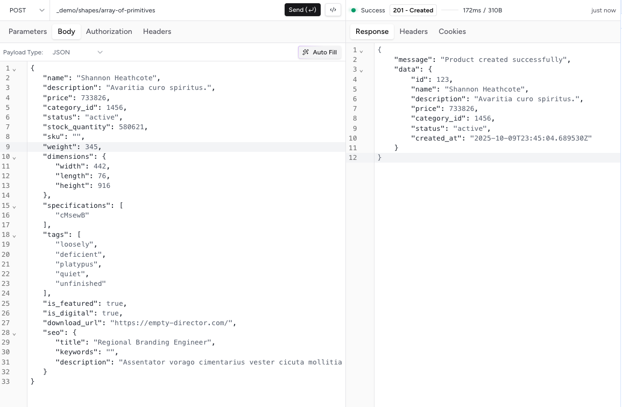Open the JSON payload type dropdown
The image size is (622, 407).
click(77, 52)
